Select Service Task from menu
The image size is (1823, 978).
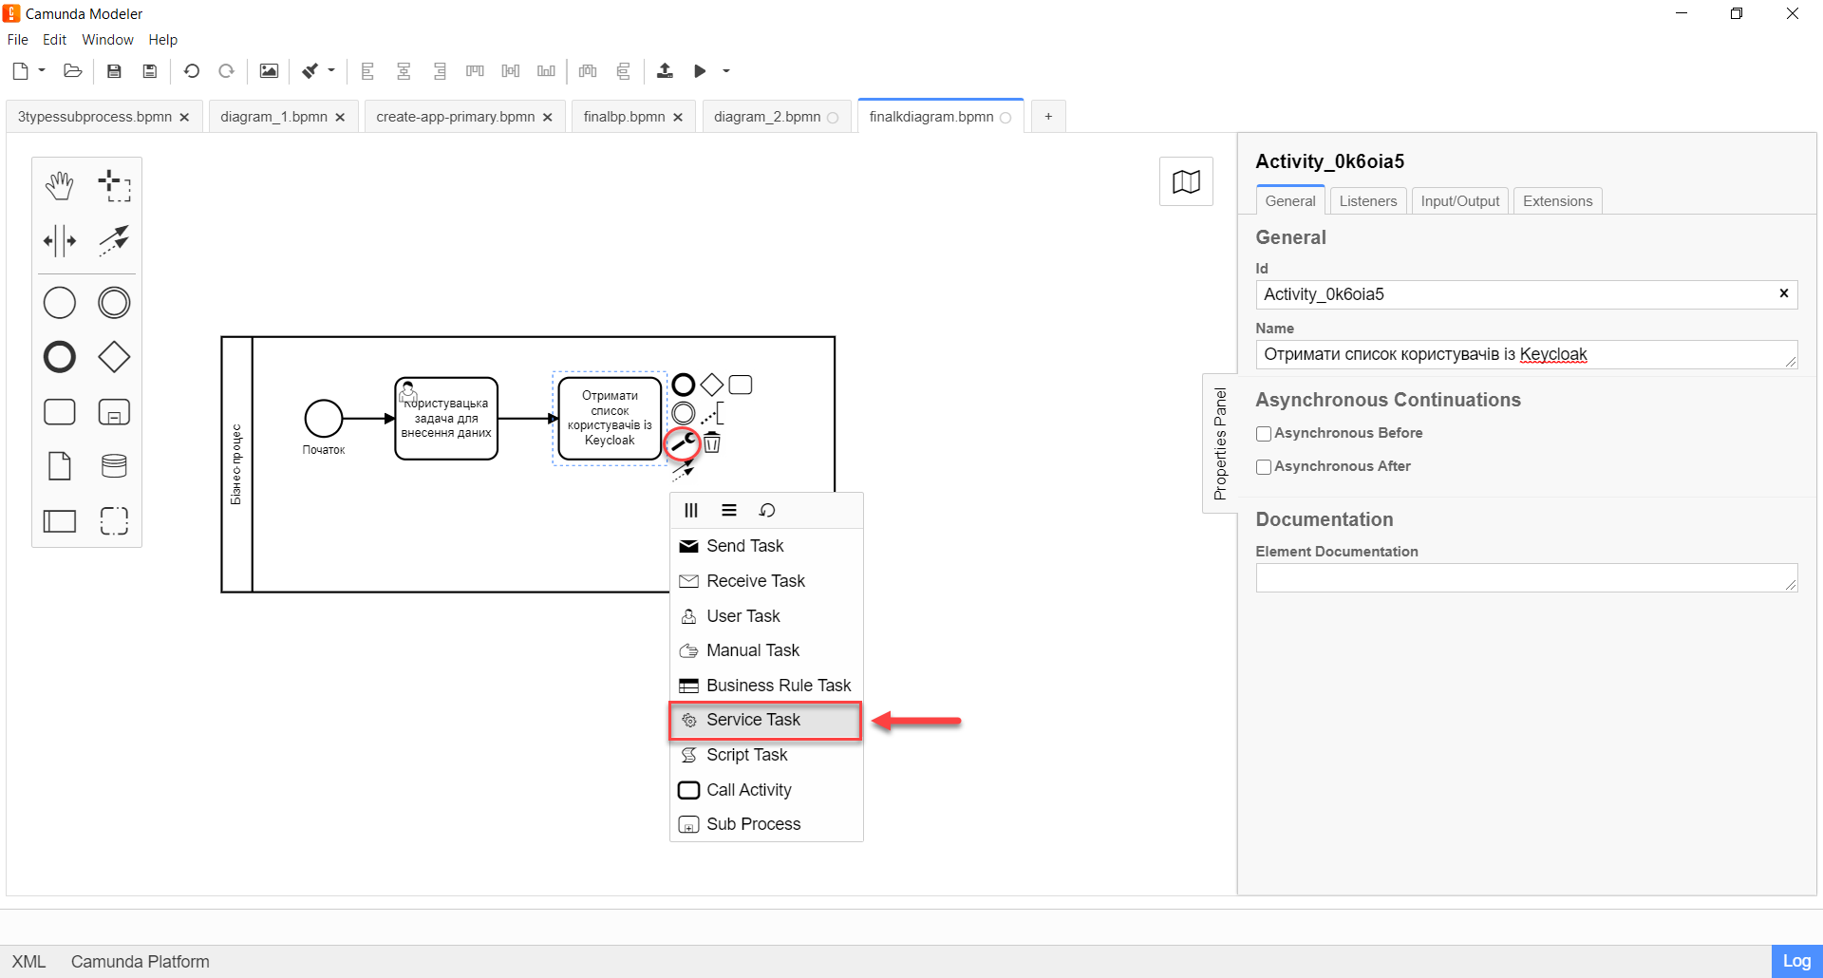click(765, 720)
